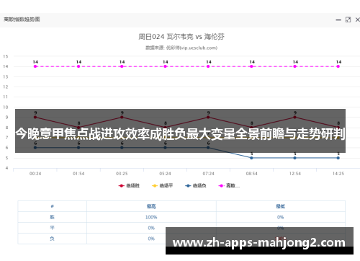
Task: Select the magenta 14 point at 00:24
Action: pos(35,66)
